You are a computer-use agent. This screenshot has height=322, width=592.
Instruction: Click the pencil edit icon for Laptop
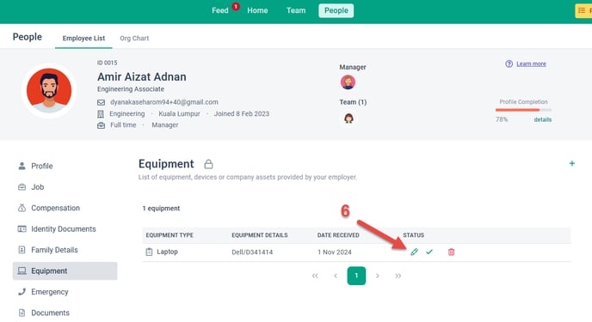414,252
